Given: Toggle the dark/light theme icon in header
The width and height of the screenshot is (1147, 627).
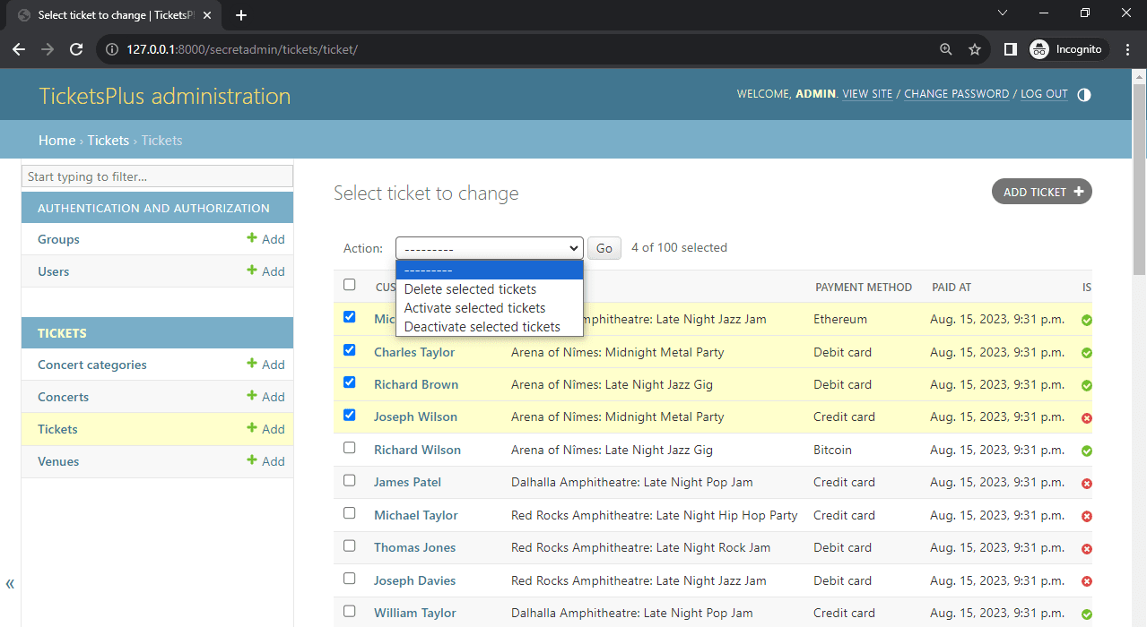Looking at the screenshot, I should [x=1083, y=94].
